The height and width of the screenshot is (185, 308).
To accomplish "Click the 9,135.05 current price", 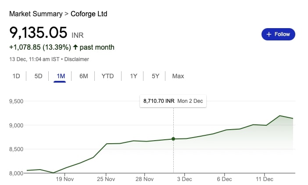I will point(38,33).
